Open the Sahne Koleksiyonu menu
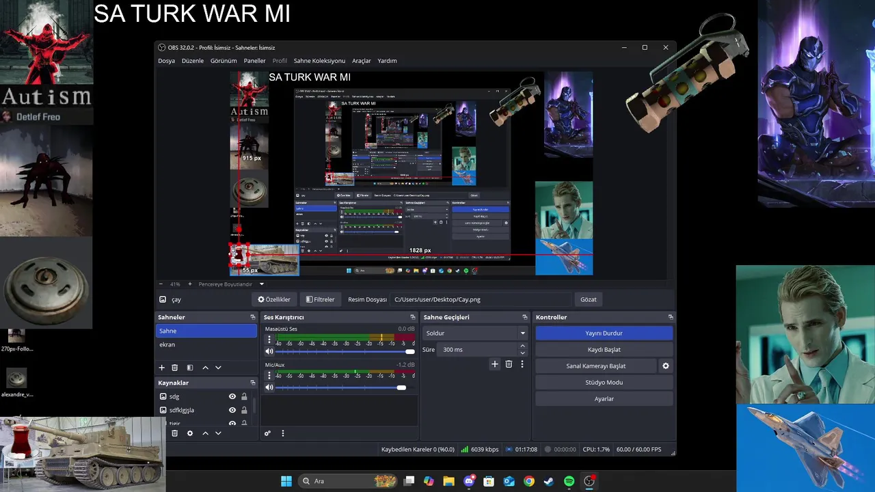The image size is (875, 492). (319, 61)
